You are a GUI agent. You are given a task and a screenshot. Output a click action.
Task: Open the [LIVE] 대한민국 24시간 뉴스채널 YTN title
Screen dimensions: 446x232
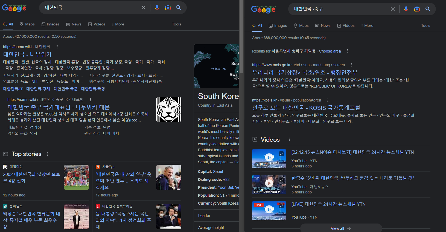328,204
